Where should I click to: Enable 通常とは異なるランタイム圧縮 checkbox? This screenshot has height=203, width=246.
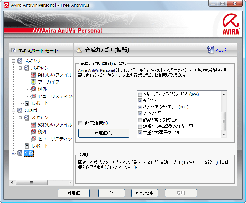[140, 126]
